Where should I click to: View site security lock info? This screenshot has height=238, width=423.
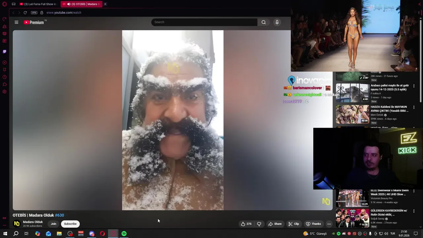(42, 13)
